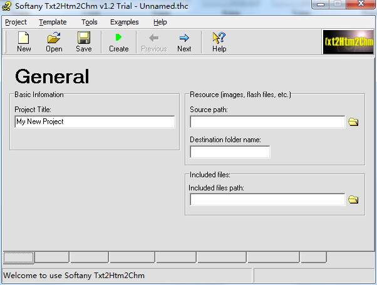Click the 'Resource (images, flash files, etc.)' group title
Screen dimensions: 377x285
pos(240,95)
